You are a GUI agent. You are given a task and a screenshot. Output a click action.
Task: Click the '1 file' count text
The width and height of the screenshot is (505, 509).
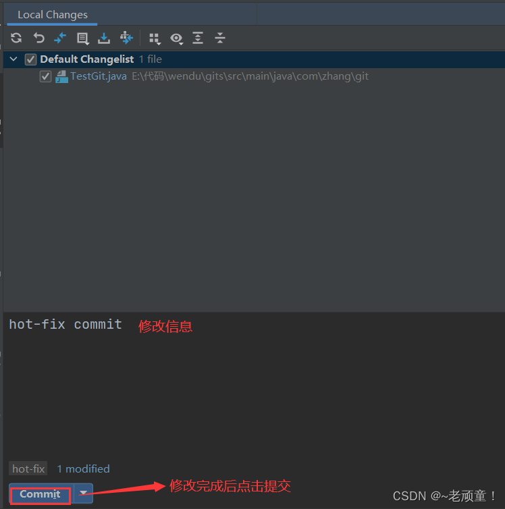pyautogui.click(x=151, y=59)
